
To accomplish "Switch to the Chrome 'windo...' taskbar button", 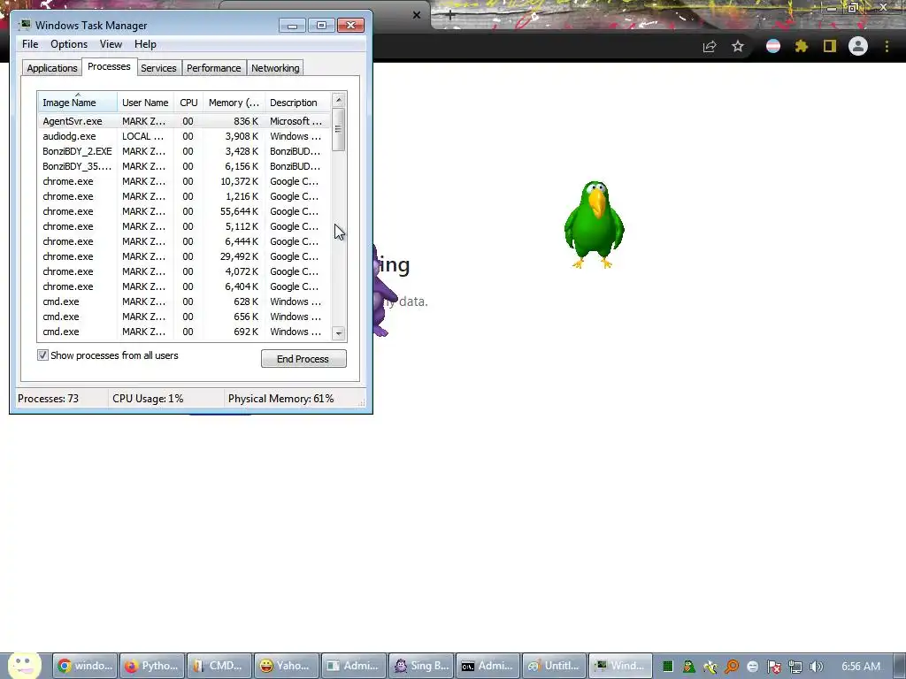I will pos(86,666).
